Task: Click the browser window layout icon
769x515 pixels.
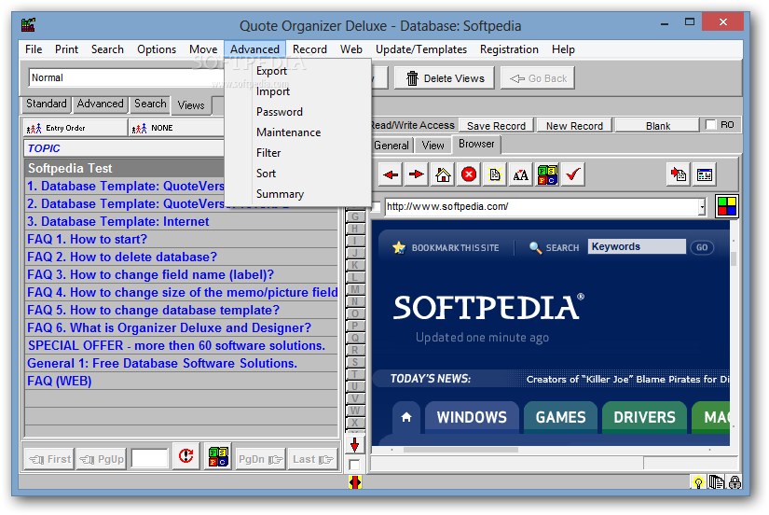Action: 705,174
